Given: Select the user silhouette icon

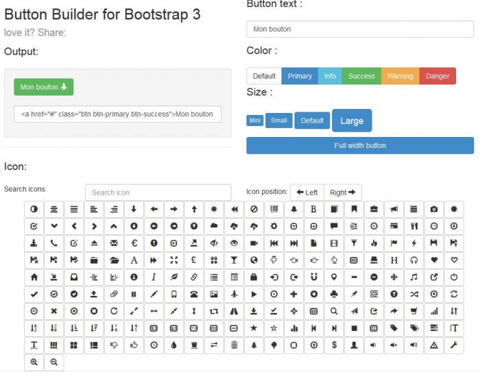Looking at the screenshot, I should 354,345.
